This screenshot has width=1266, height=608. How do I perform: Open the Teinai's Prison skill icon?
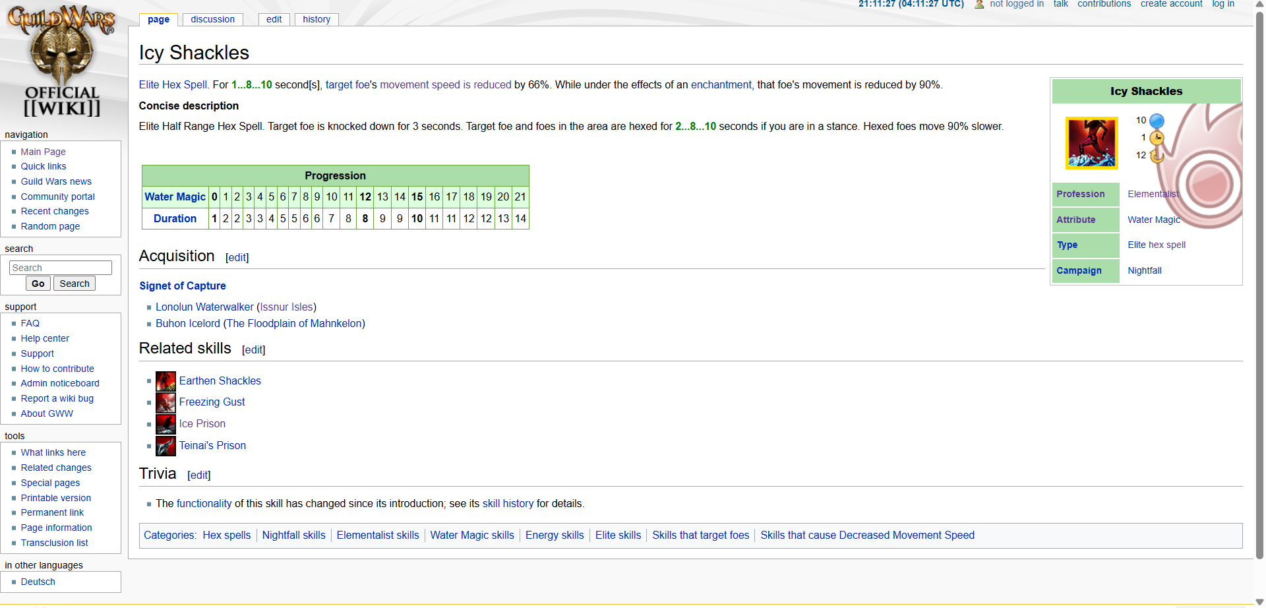click(166, 446)
